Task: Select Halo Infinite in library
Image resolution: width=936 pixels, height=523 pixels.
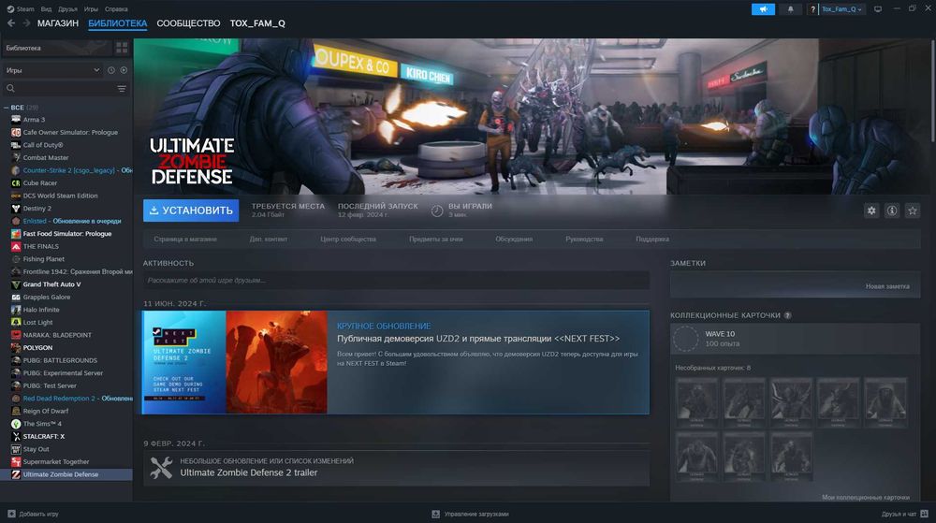Action: 41,310
